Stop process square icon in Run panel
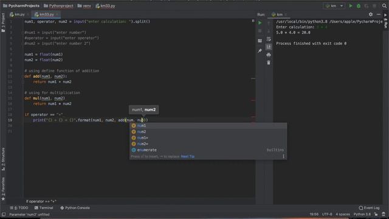 260,31
